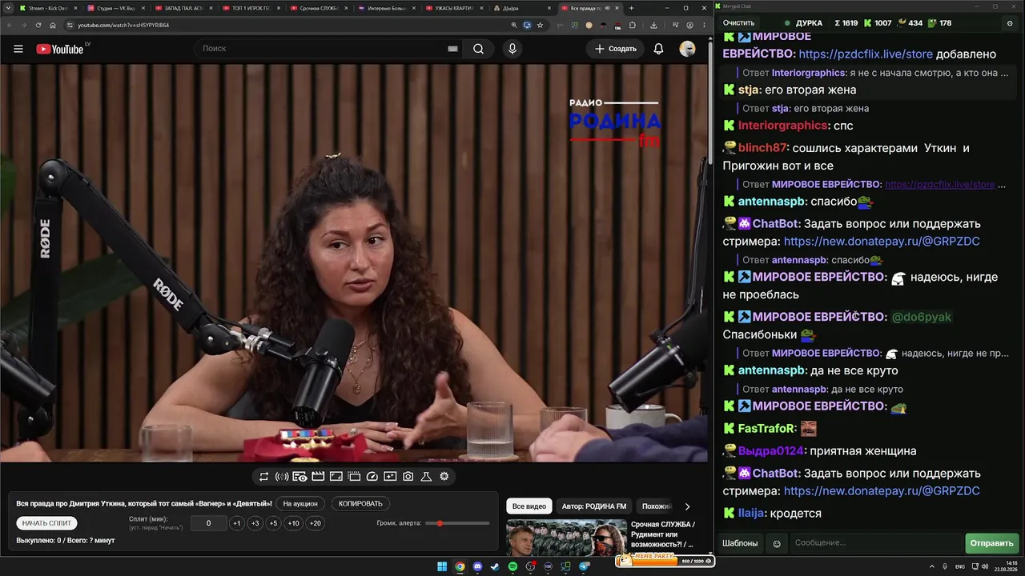
Task: Open Steam from the taskbar
Action: coord(495,567)
